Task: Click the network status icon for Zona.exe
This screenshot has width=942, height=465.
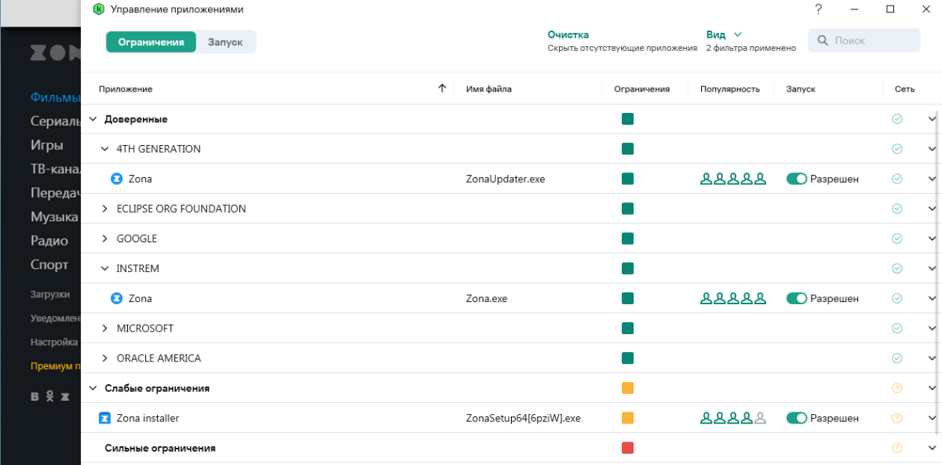Action: (897, 298)
